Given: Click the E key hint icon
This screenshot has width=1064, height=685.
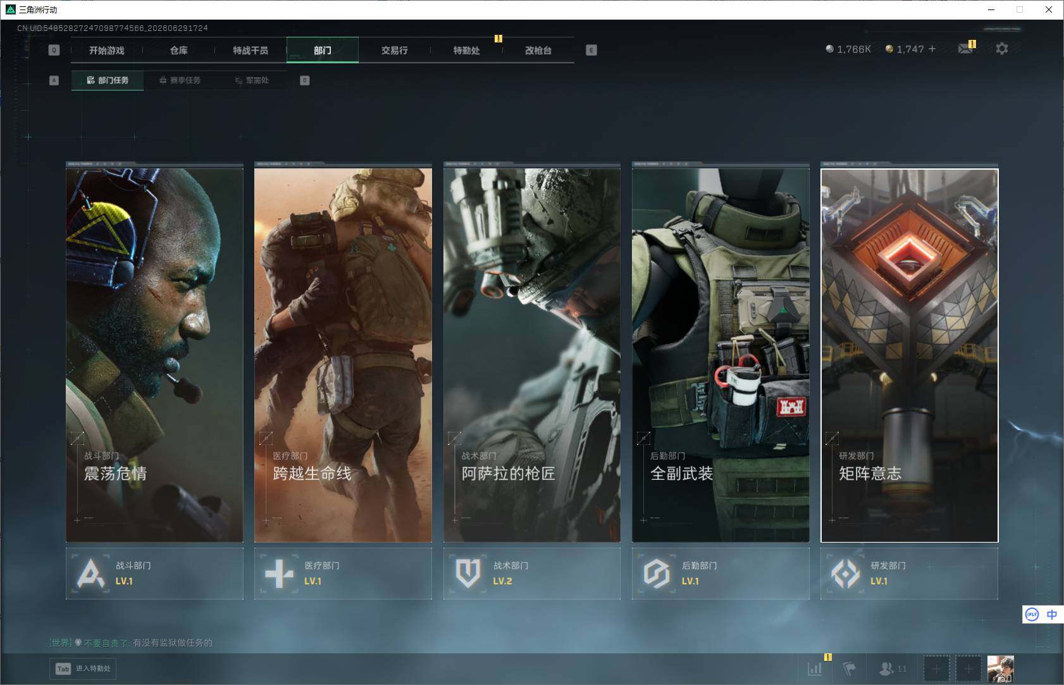Looking at the screenshot, I should point(591,50).
